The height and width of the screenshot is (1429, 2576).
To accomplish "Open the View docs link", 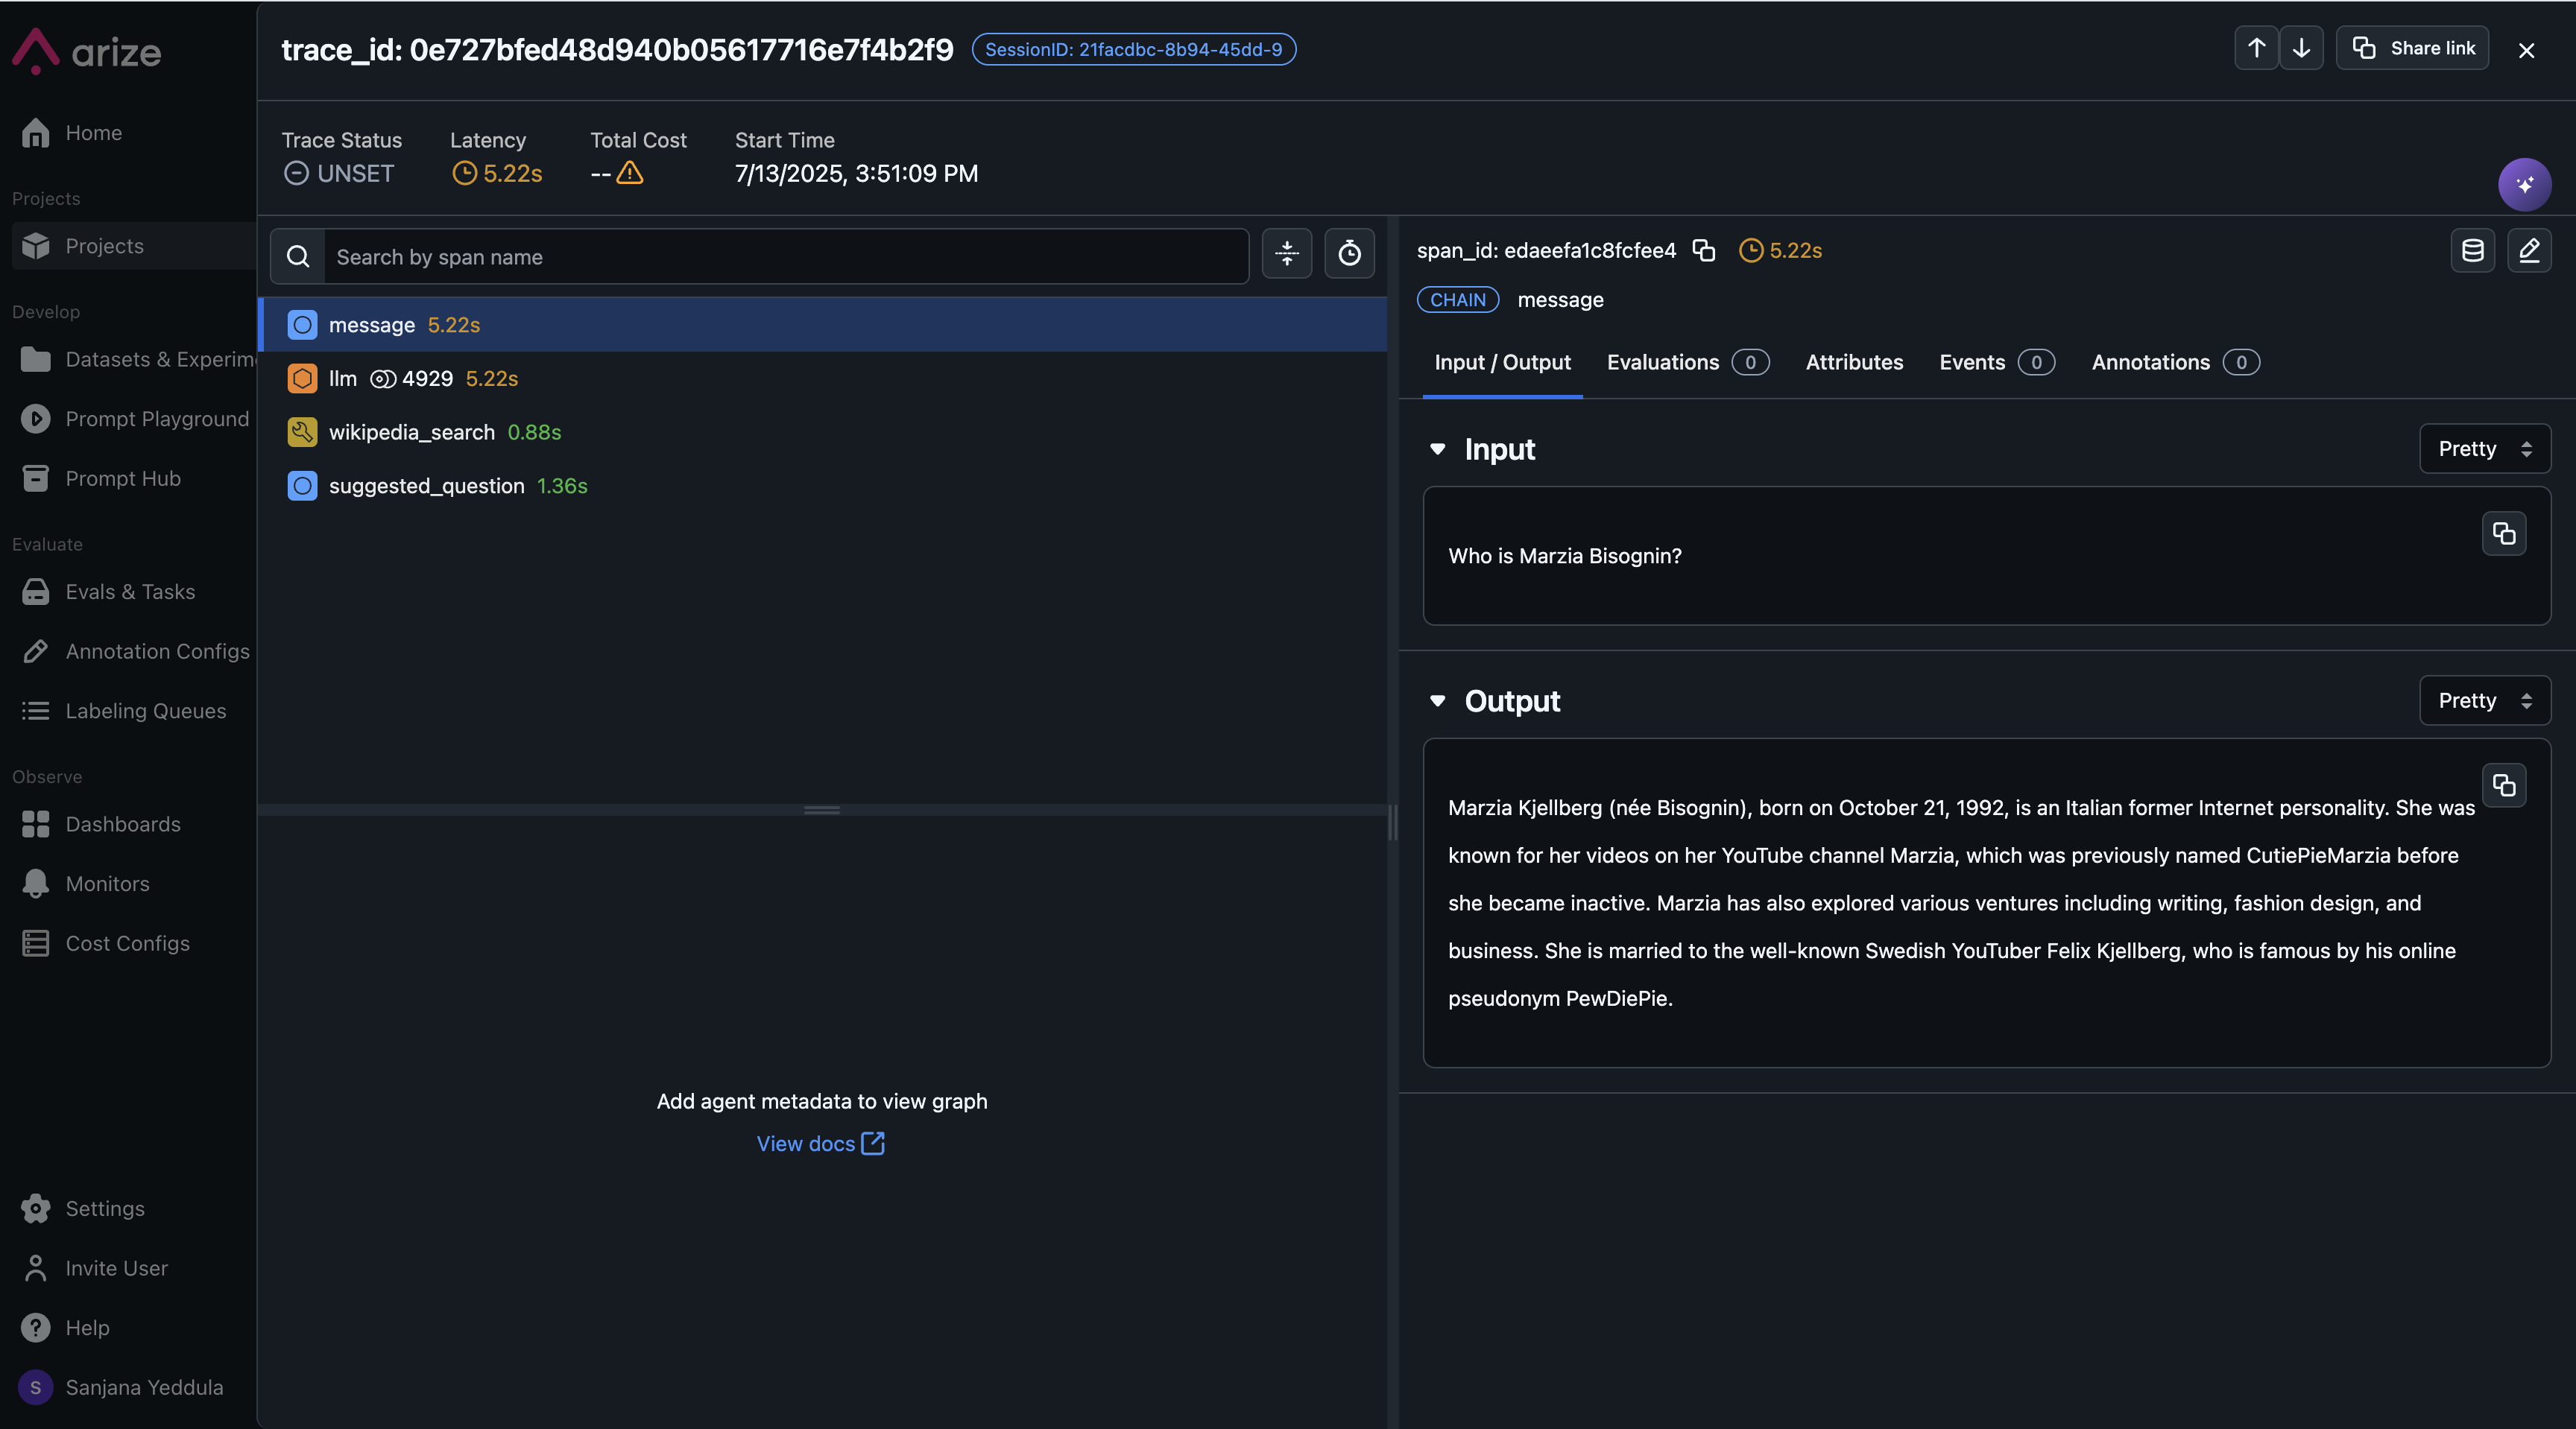I will pos(820,1143).
